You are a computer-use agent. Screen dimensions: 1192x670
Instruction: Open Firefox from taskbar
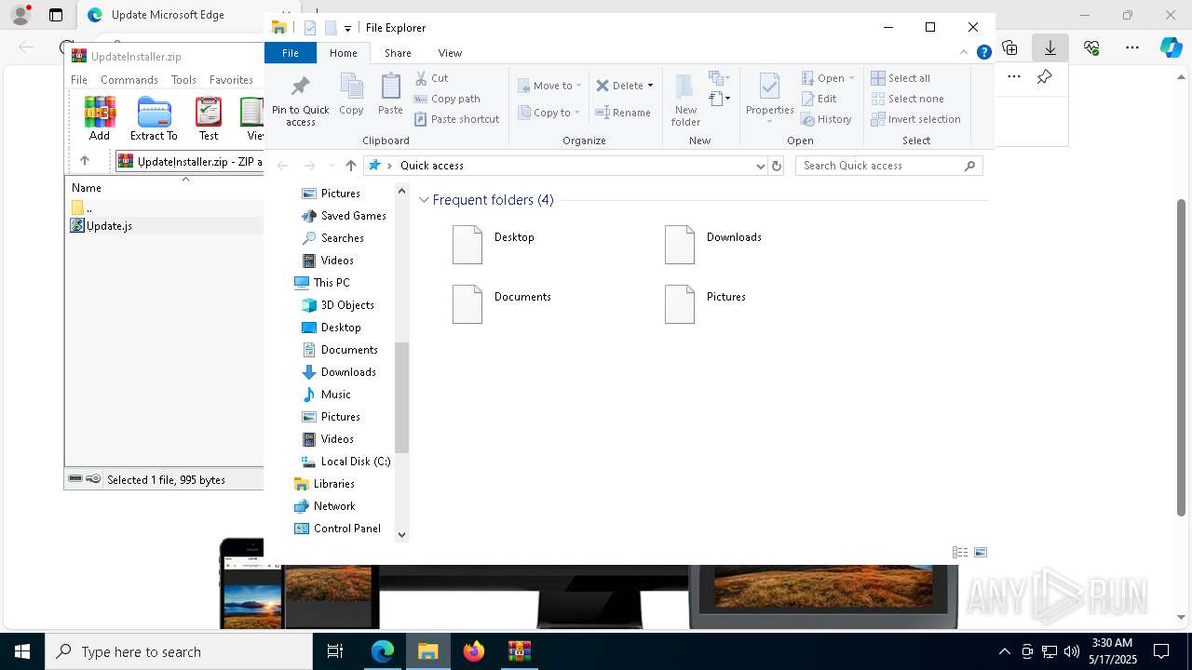pyautogui.click(x=473, y=651)
